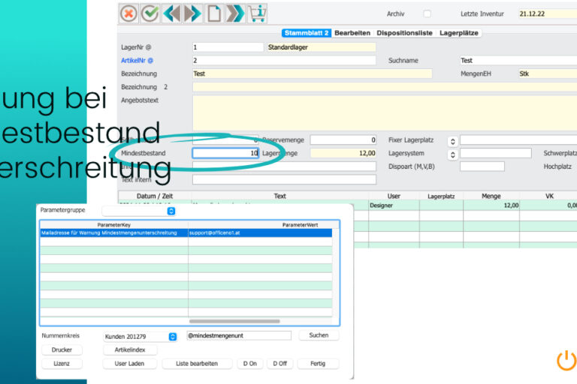Toggle the Archiv checkbox
This screenshot has width=577, height=384.
coord(427,13)
